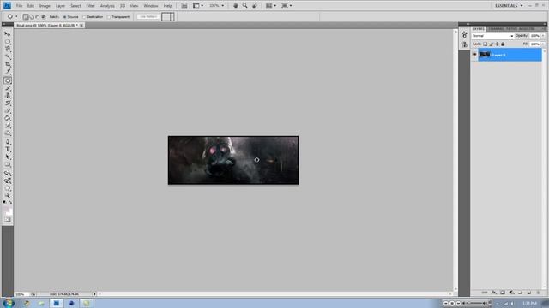Click the Windows Start button

8,303
